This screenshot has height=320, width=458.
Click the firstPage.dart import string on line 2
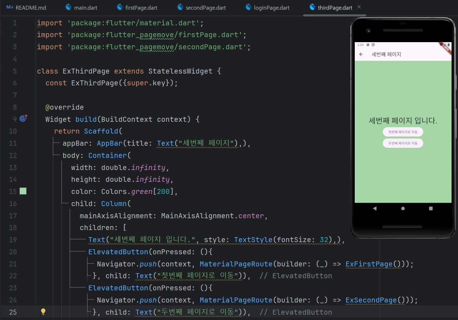click(155, 35)
